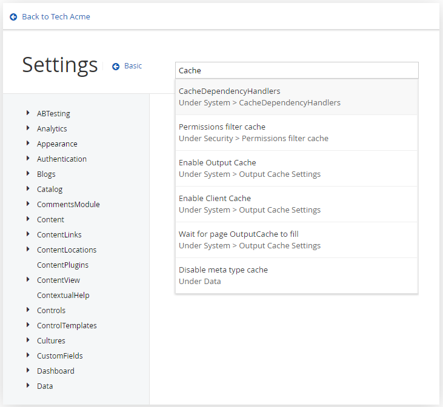Expand the Authentication tree arrow
This screenshot has width=443, height=407.
[28, 159]
